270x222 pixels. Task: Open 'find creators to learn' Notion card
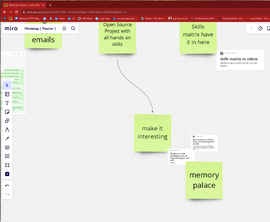pos(204,143)
